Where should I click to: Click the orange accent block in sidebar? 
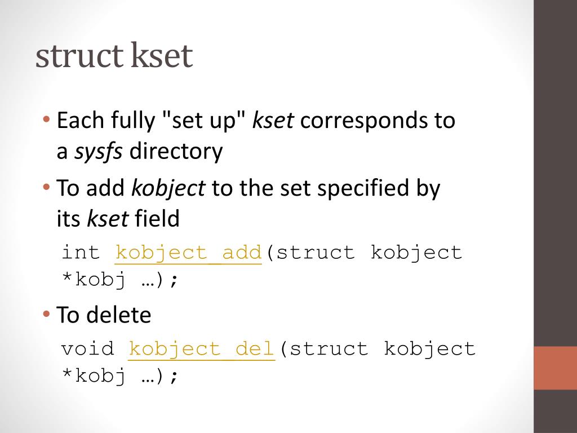555,368
